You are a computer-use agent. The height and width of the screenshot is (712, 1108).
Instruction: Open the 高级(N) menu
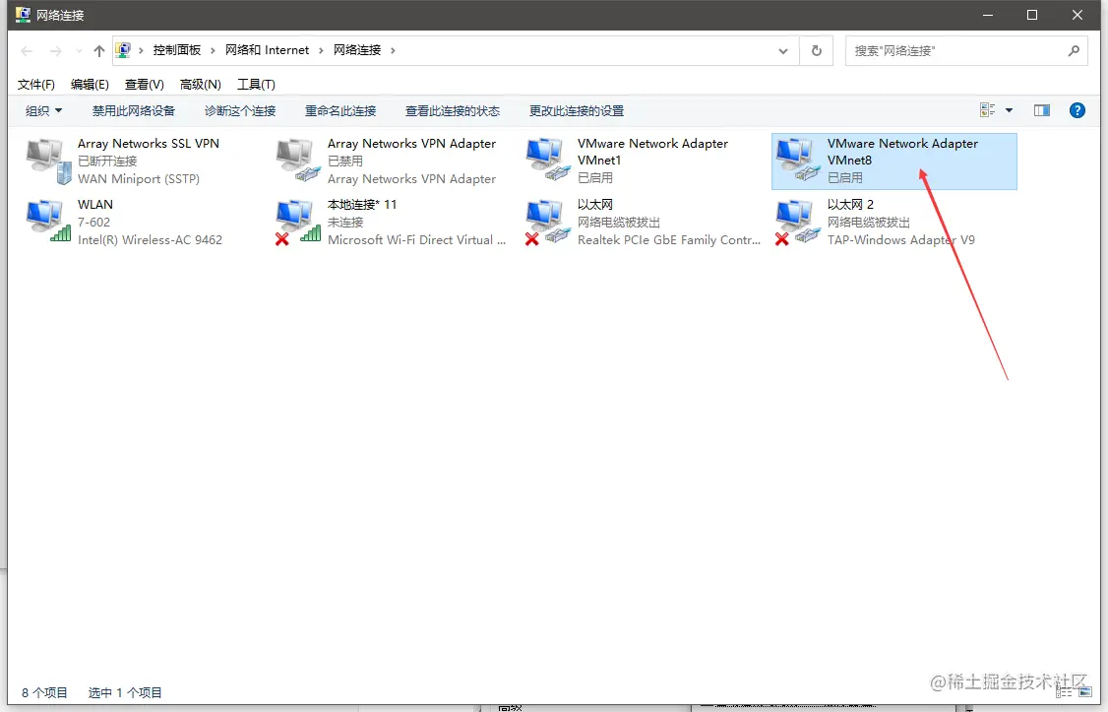pyautogui.click(x=200, y=84)
